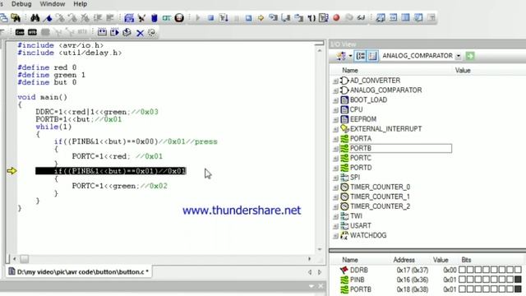
Task: Click the tab scroll right arrow
Action: (x=320, y=272)
